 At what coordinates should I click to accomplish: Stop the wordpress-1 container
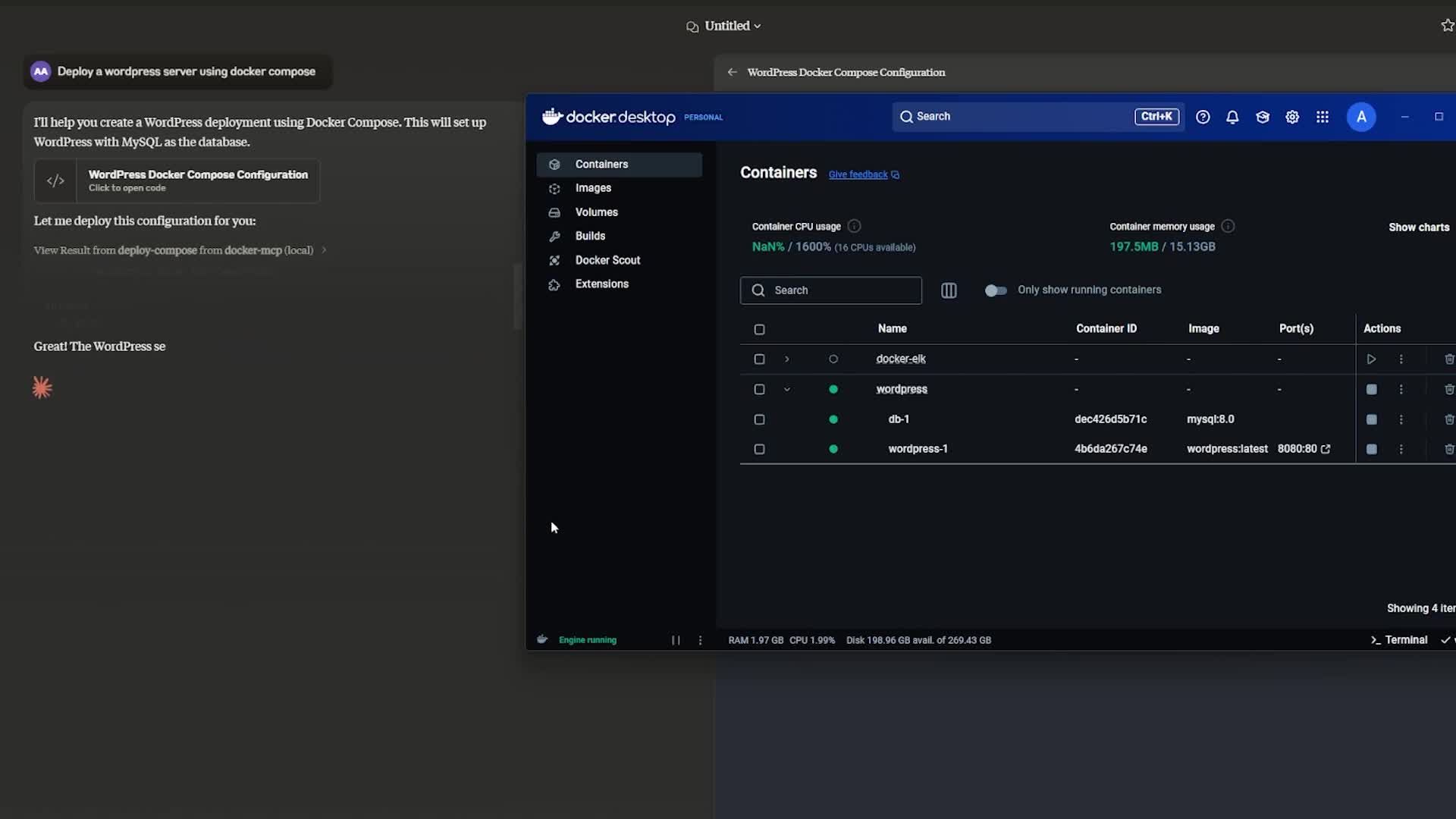click(x=1371, y=449)
